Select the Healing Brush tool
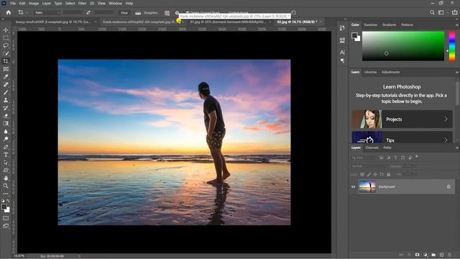Screen dimensions: 460x259 click(6, 85)
